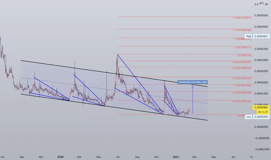Select the 1(0.00003264) Fibonacci level label
Screen dimensions: 271x160
[x=244, y=55]
